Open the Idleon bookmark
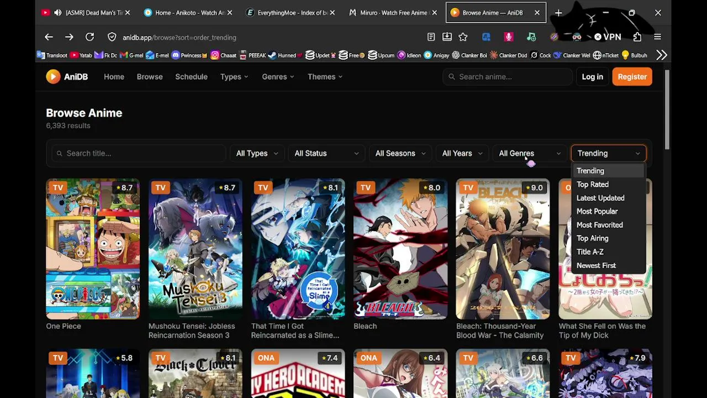This screenshot has height=398, width=707. coord(409,55)
